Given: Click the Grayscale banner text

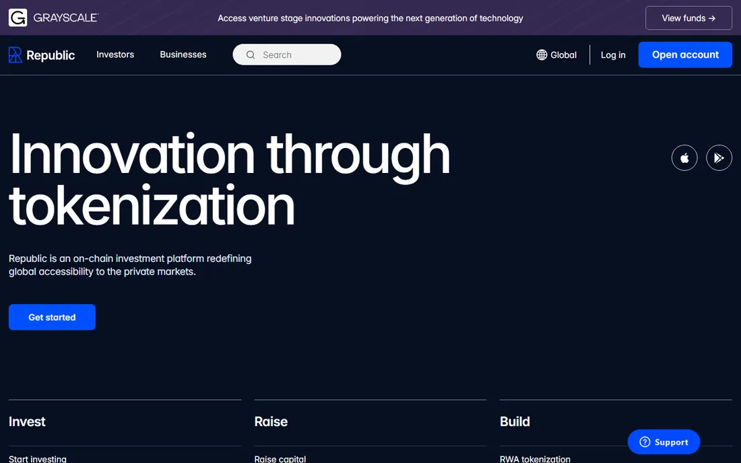Looking at the screenshot, I should click(370, 18).
